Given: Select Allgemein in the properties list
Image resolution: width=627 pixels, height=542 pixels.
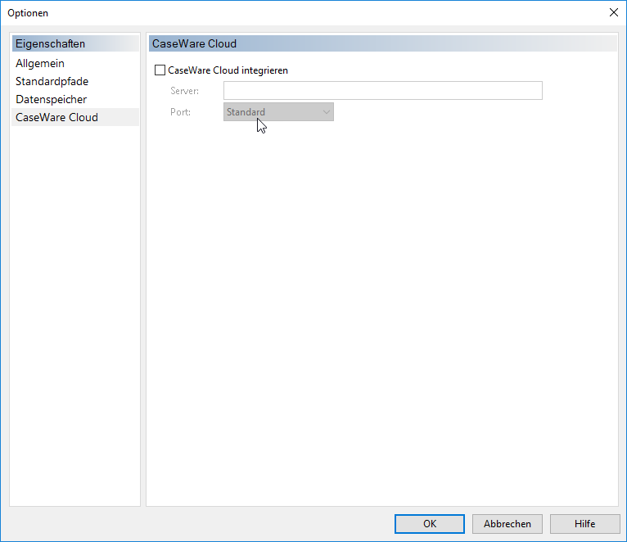Looking at the screenshot, I should 75,63.
